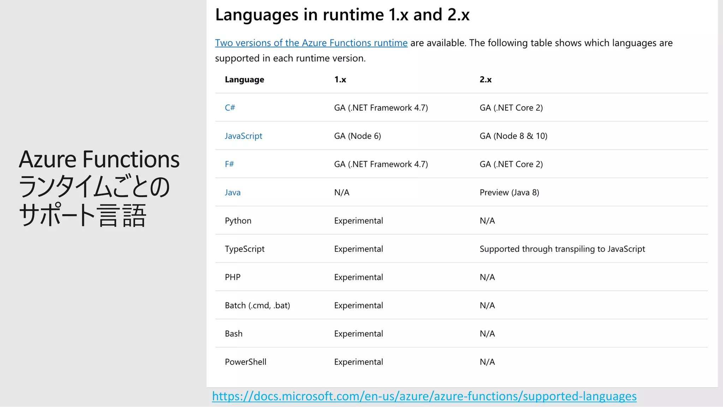Select 'GA (.NET Core 2)' in the F# row
Image resolution: width=723 pixels, height=407 pixels.
coord(511,164)
